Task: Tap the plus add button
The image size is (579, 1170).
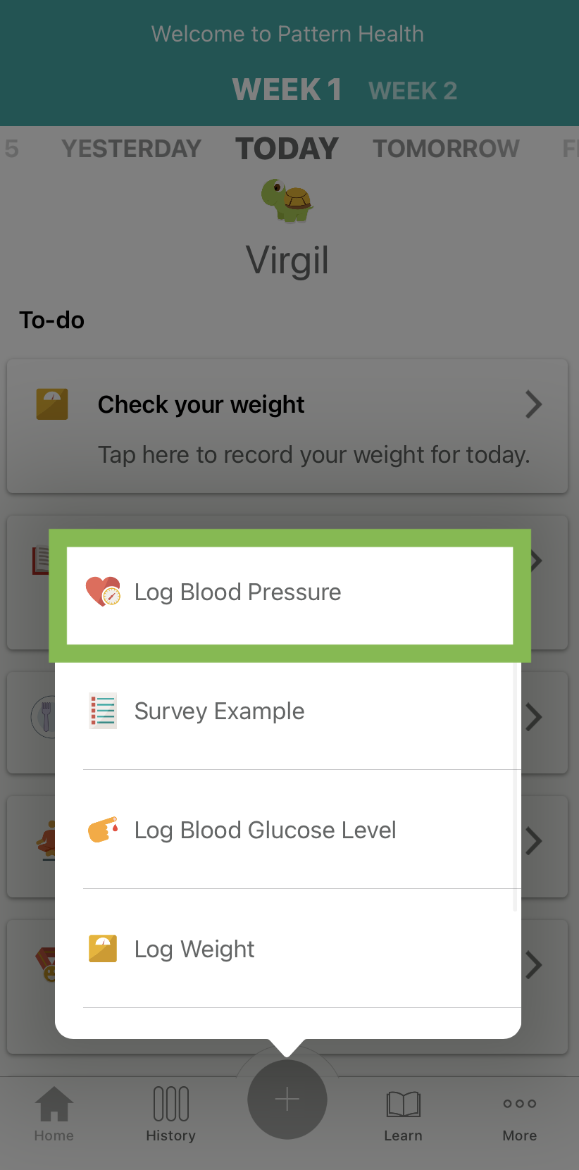Action: point(287,1099)
